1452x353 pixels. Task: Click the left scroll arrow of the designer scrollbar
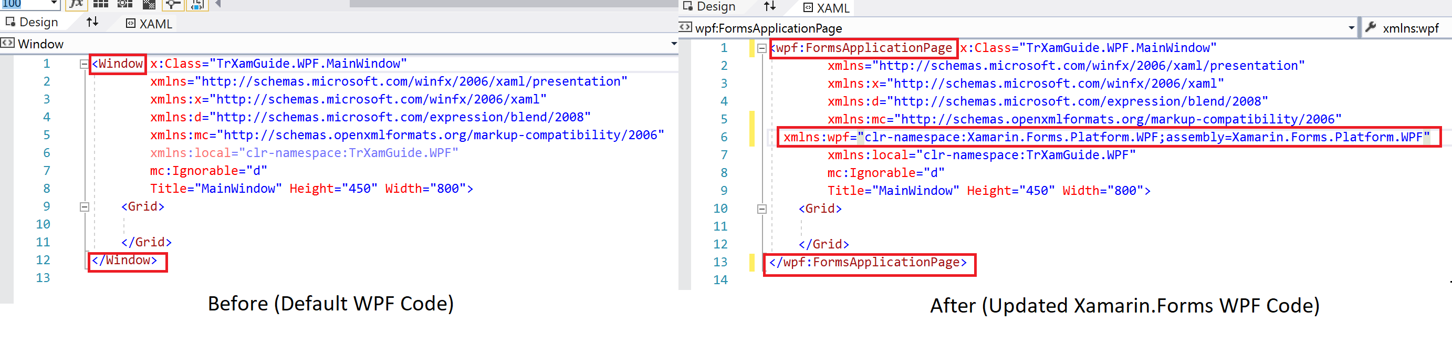click(x=218, y=4)
